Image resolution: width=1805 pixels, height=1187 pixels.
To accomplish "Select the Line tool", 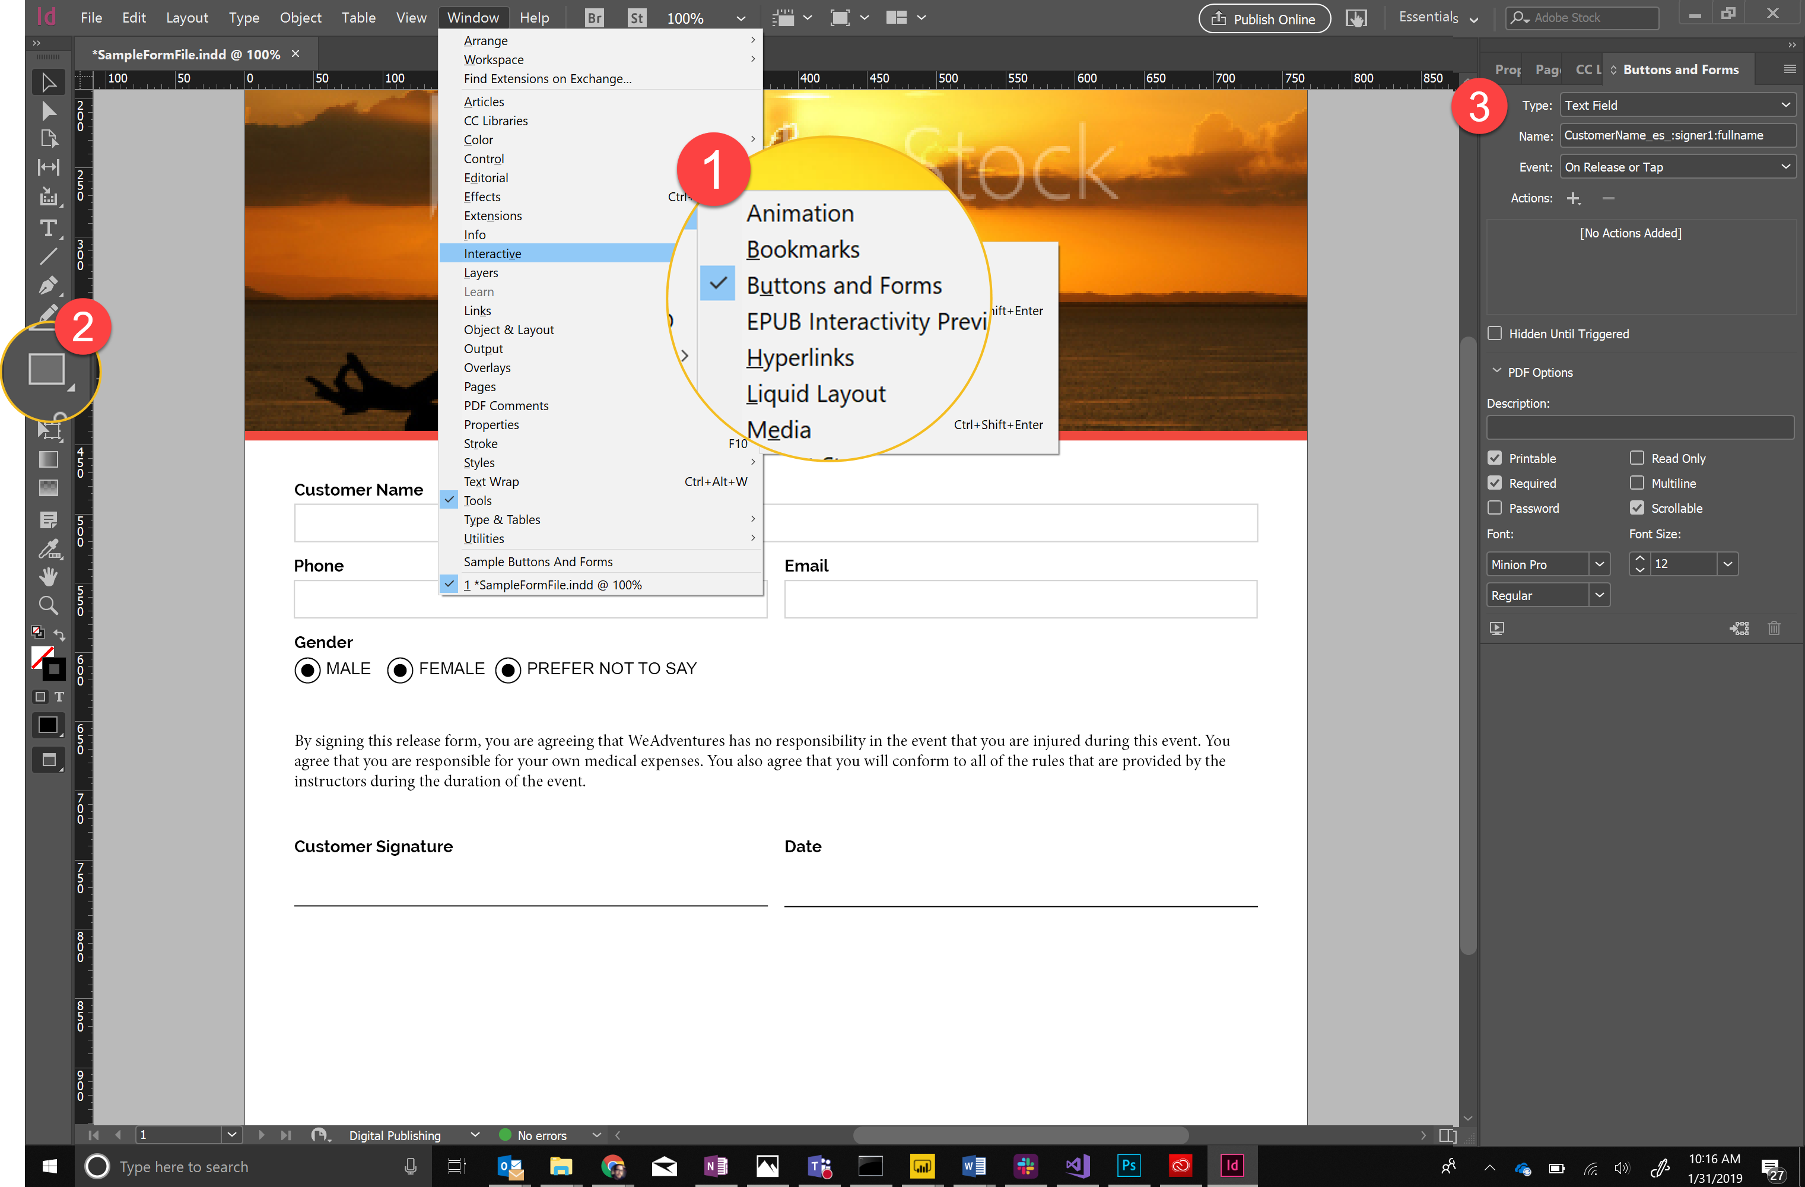I will pyautogui.click(x=49, y=256).
